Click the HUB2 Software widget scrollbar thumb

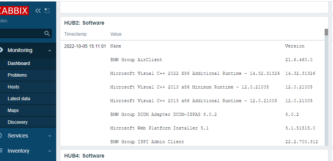click(326, 32)
